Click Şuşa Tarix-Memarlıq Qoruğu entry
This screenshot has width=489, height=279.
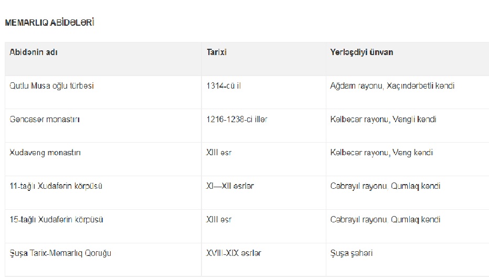click(60, 253)
